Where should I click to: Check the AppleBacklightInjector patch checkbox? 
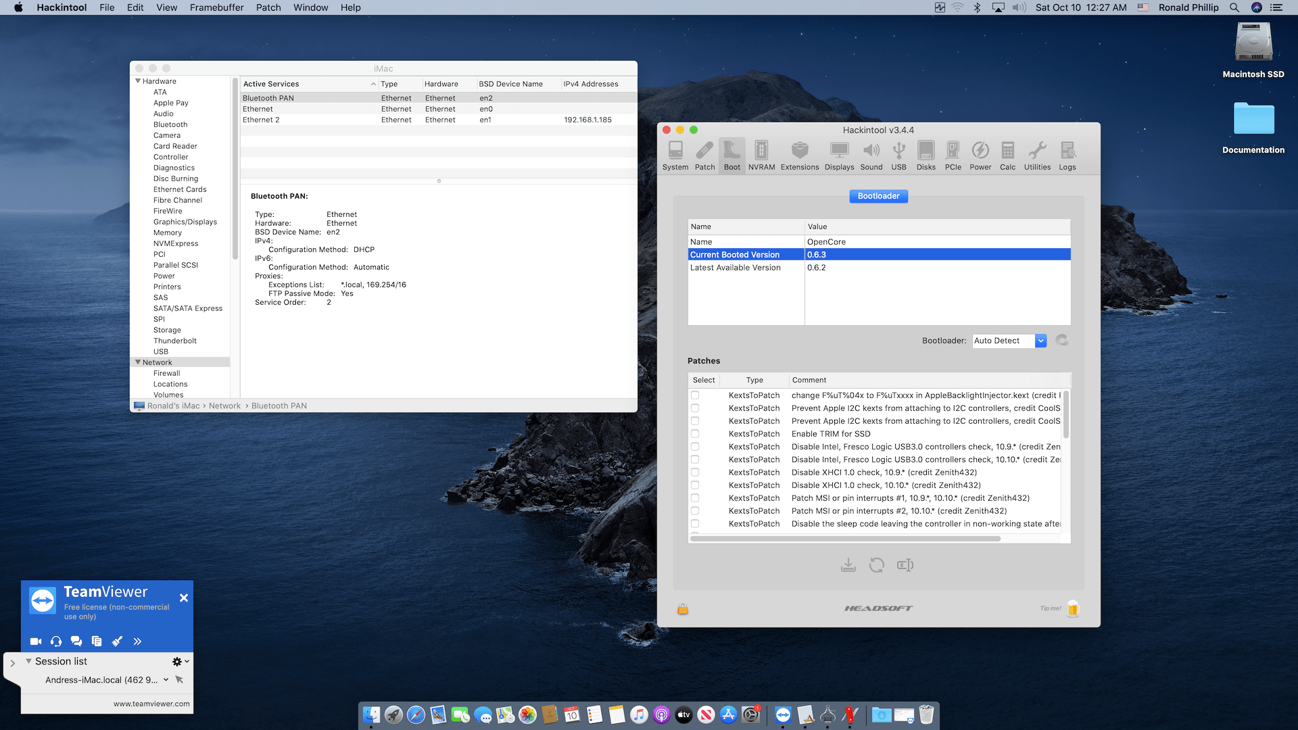(x=695, y=395)
